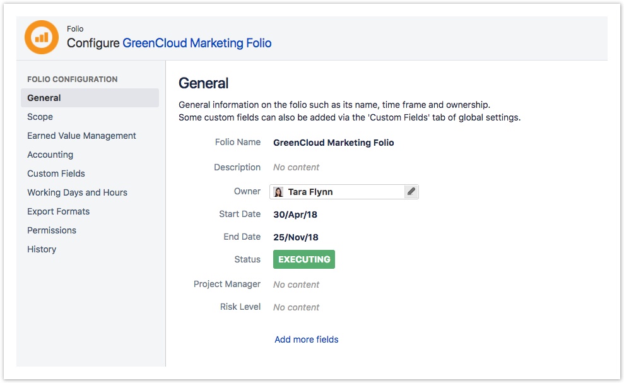This screenshot has width=624, height=383.
Task: Click the green EXECUTING status badge
Action: click(x=304, y=259)
